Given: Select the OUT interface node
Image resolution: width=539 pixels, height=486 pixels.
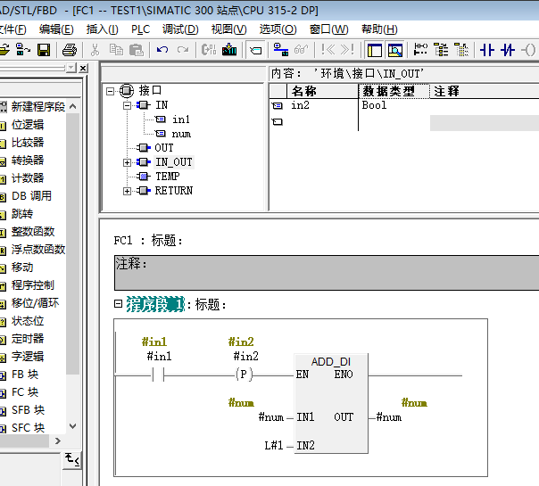Looking at the screenshot, I should click(x=164, y=148).
